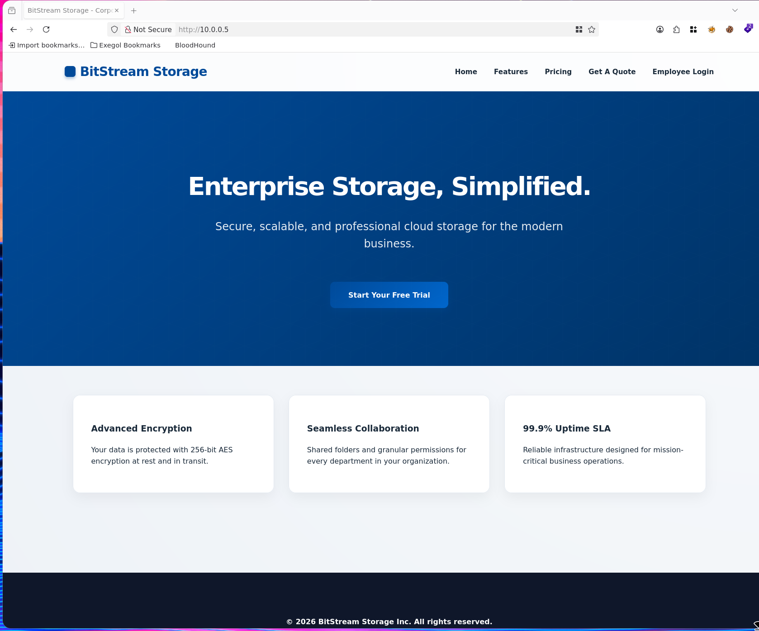Open the account profile icon in toolbar
Screen dimensions: 759x631
click(x=660, y=29)
